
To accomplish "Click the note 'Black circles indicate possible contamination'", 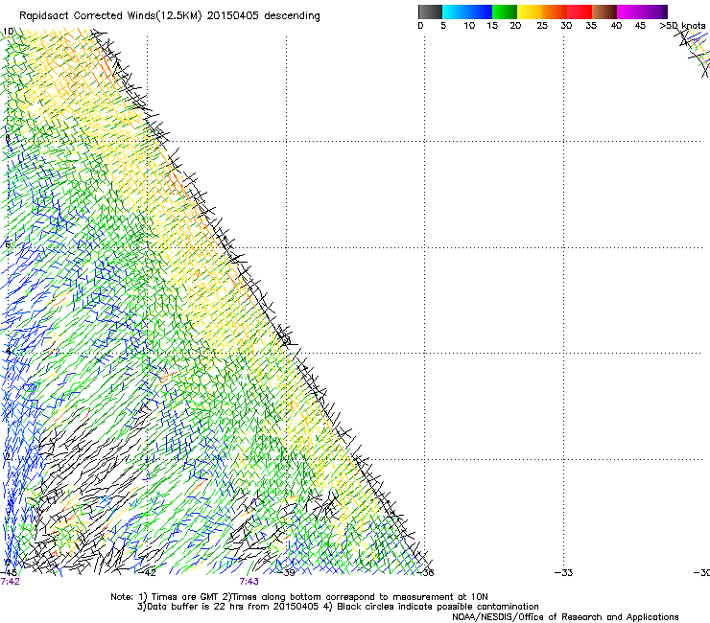I will [x=438, y=607].
